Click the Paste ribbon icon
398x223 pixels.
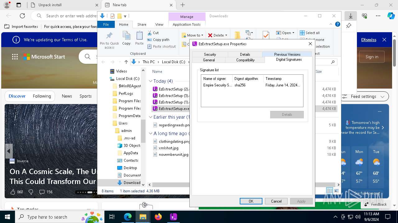click(x=139, y=38)
